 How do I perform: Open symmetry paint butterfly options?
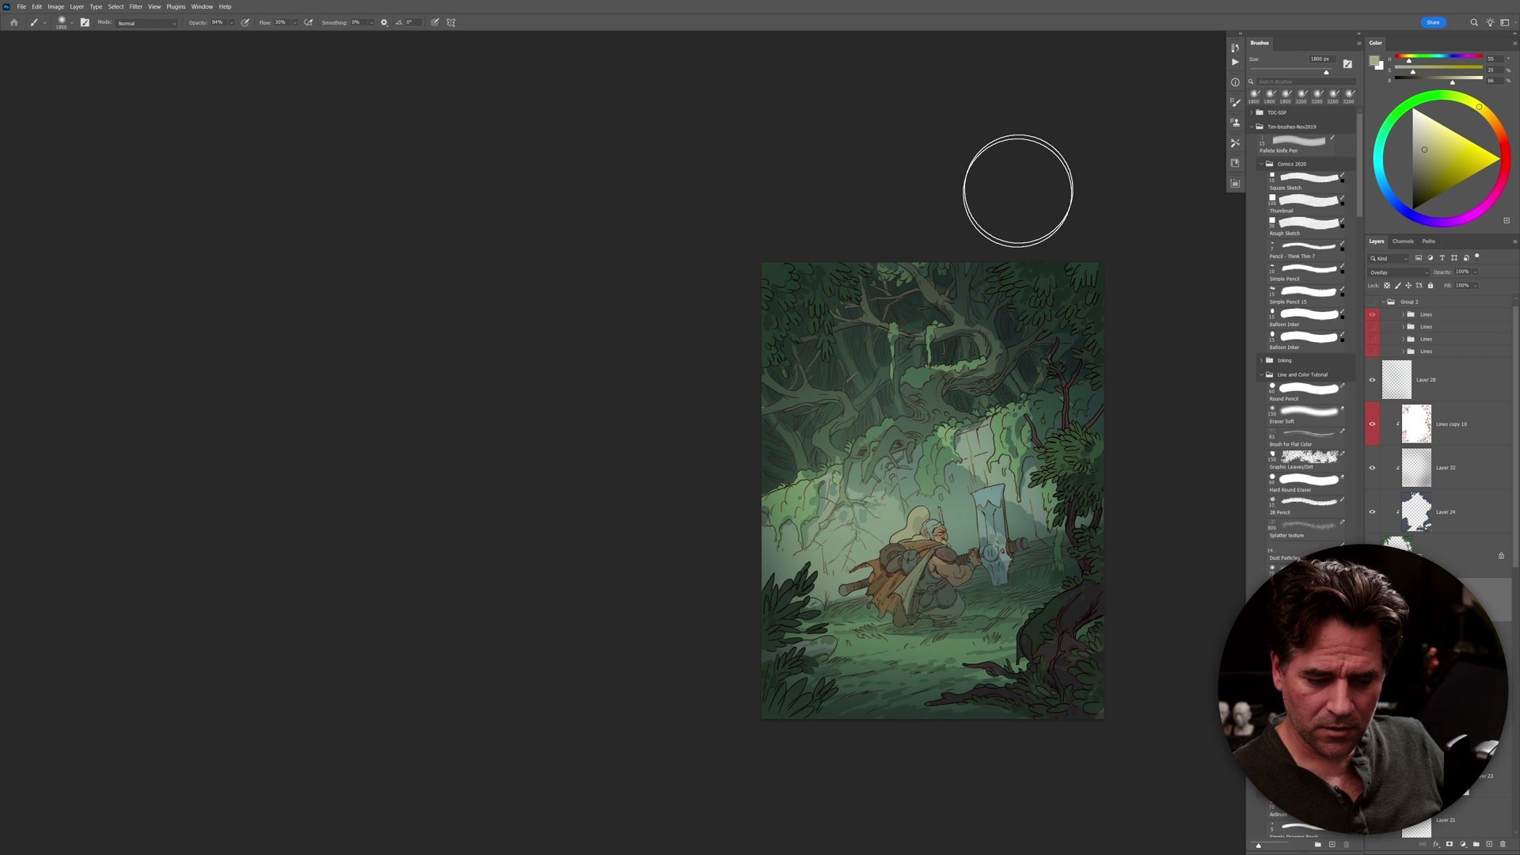[451, 22]
